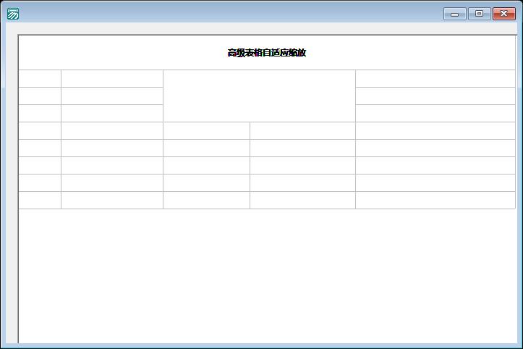Close the window with the red X
This screenshot has height=349, width=523.
coord(504,14)
